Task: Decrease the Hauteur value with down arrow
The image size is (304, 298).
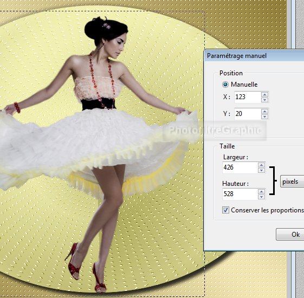Action: (261, 197)
